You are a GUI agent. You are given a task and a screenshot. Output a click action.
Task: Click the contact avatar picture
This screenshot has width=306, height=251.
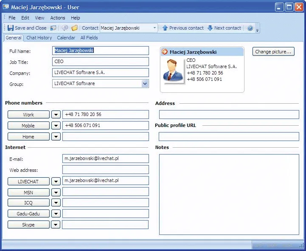[173, 70]
